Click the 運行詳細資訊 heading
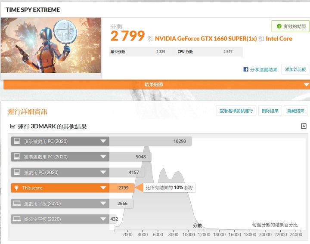The image size is (310, 244). [x=28, y=111]
